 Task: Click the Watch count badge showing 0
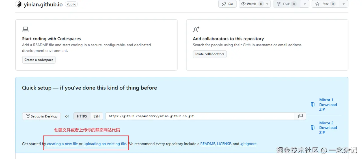coord(261,4)
